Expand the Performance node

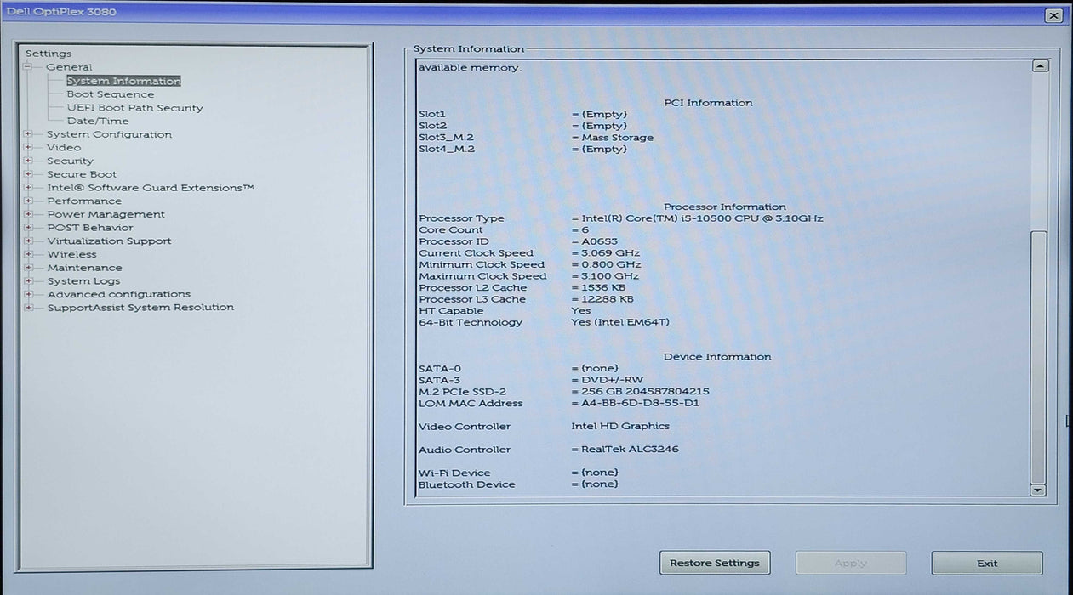click(28, 201)
